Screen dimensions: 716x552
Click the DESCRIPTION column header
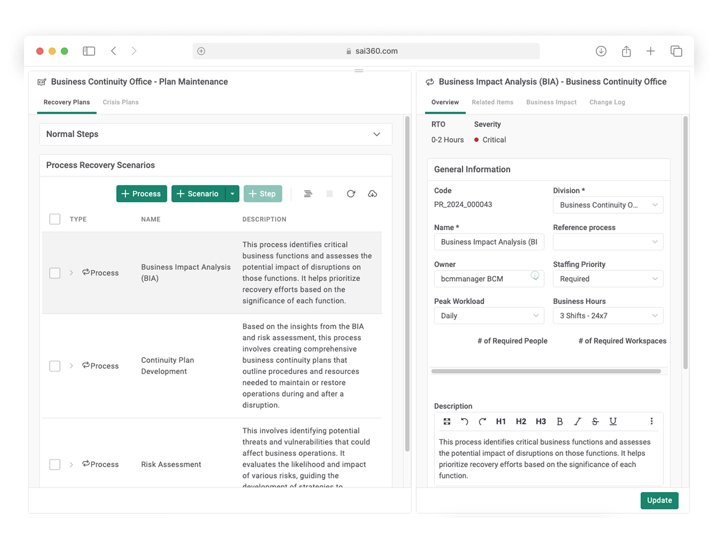264,219
